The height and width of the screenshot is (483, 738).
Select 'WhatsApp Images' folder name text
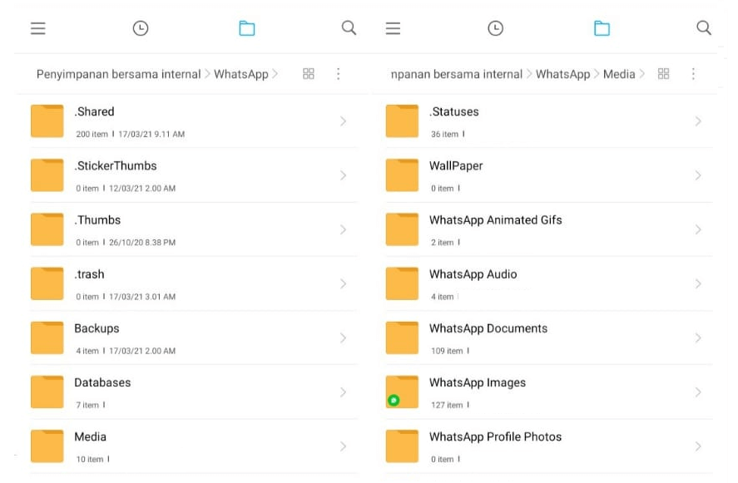pyautogui.click(x=478, y=383)
